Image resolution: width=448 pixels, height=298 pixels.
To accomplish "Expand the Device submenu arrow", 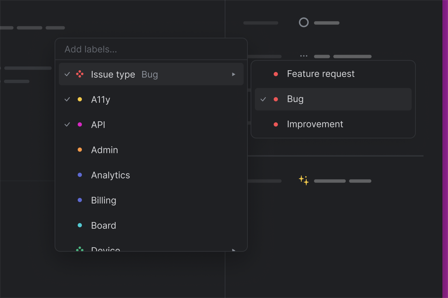I will pyautogui.click(x=234, y=249).
